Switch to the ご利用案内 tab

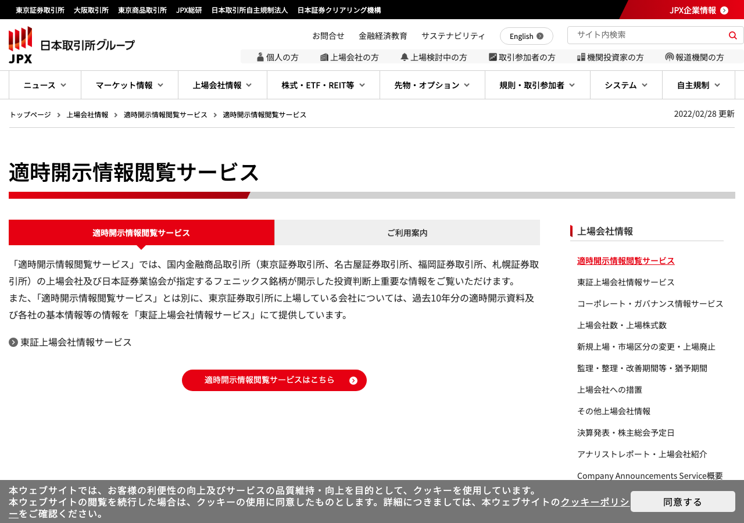[x=407, y=232]
